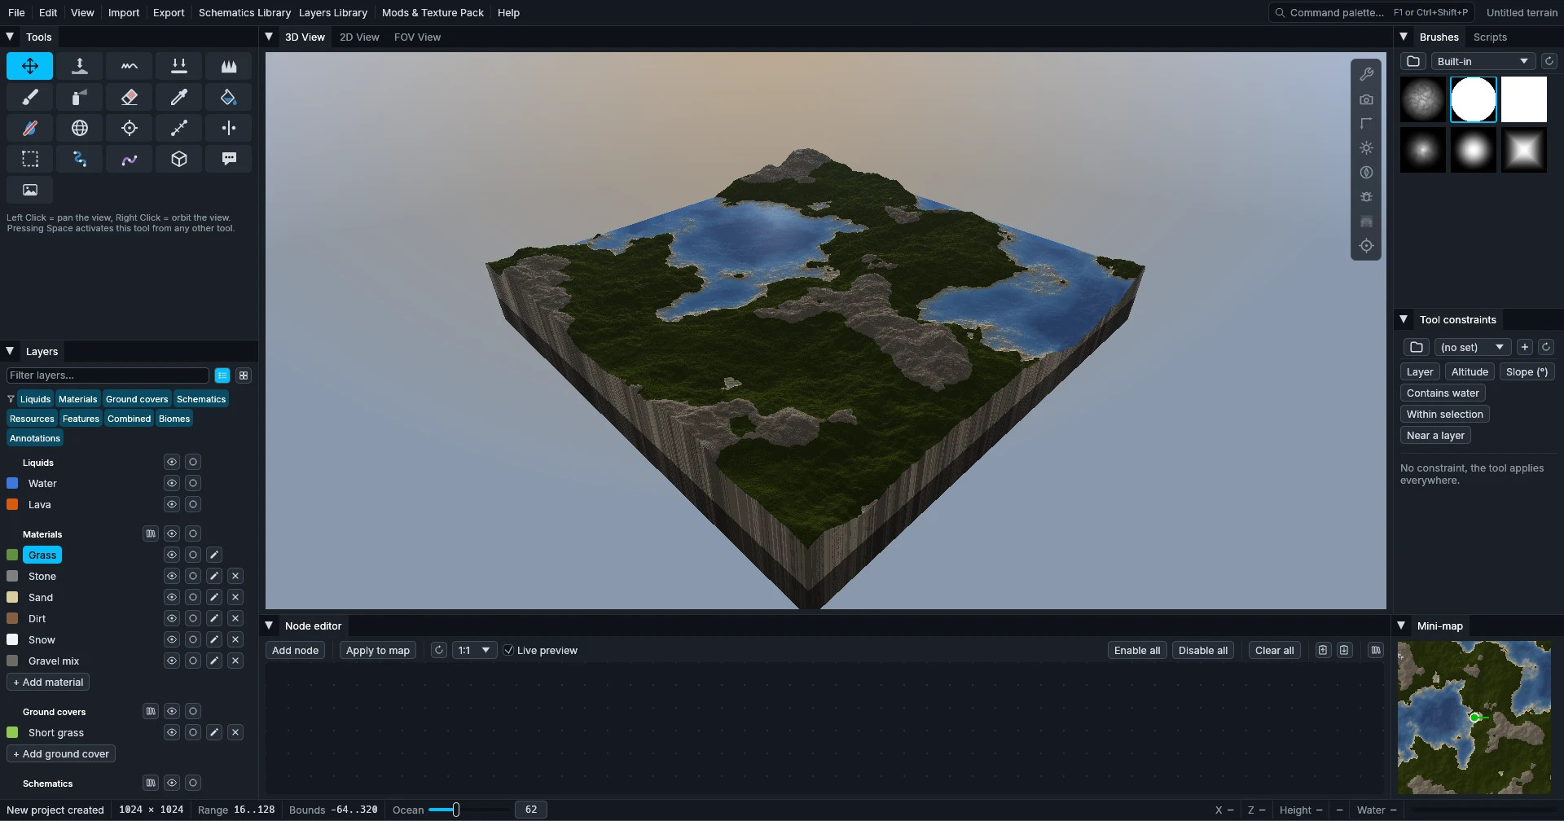Switch to the 2D View tab

coord(359,37)
